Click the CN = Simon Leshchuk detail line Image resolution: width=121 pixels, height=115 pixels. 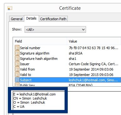pyautogui.click(x=30, y=98)
